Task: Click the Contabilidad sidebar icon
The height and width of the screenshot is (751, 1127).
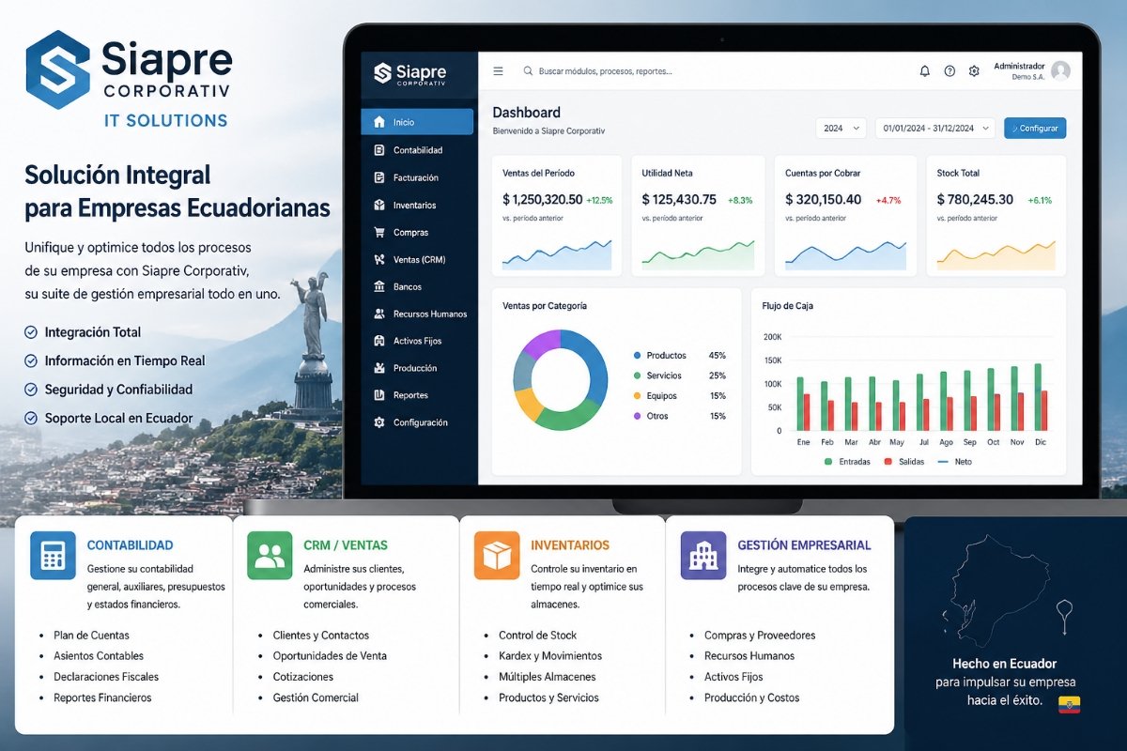Action: click(x=379, y=150)
